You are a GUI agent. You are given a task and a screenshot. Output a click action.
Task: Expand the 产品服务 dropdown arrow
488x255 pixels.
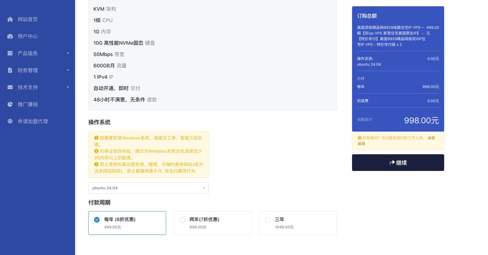click(68, 54)
